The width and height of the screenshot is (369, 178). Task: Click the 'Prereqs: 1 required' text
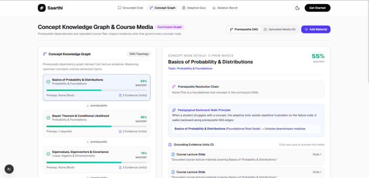pos(59,131)
